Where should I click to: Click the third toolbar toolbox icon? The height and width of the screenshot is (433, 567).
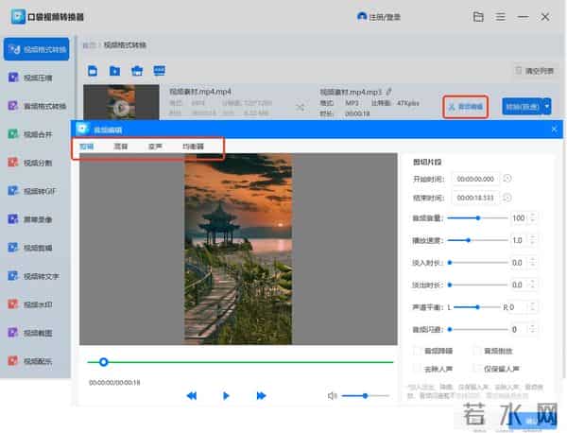click(x=137, y=71)
